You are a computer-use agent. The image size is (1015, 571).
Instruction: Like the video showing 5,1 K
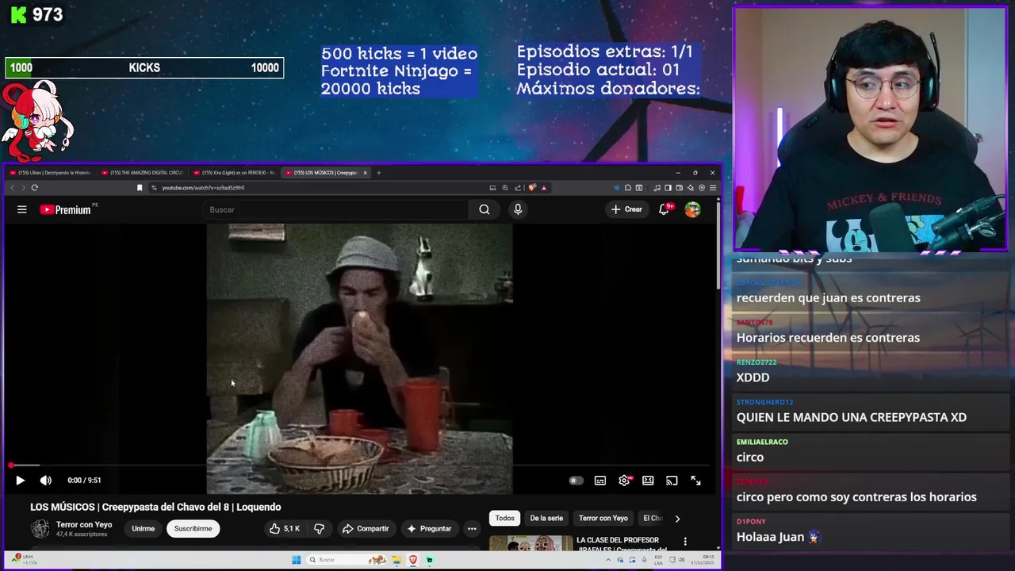click(x=284, y=529)
